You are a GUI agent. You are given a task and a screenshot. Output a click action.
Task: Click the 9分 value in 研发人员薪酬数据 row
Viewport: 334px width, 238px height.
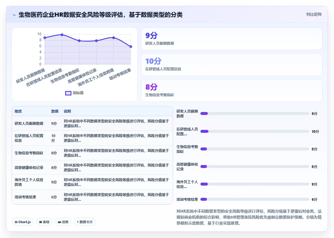(54, 123)
